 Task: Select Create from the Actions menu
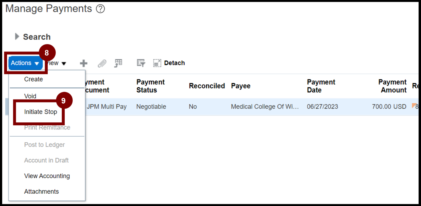click(x=34, y=79)
